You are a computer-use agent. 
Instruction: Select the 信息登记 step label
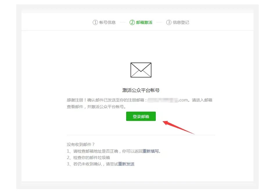click(x=181, y=22)
